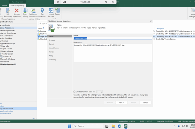Open File Explorer from the taskbar
195x129 pixels.
[x=113, y=126]
